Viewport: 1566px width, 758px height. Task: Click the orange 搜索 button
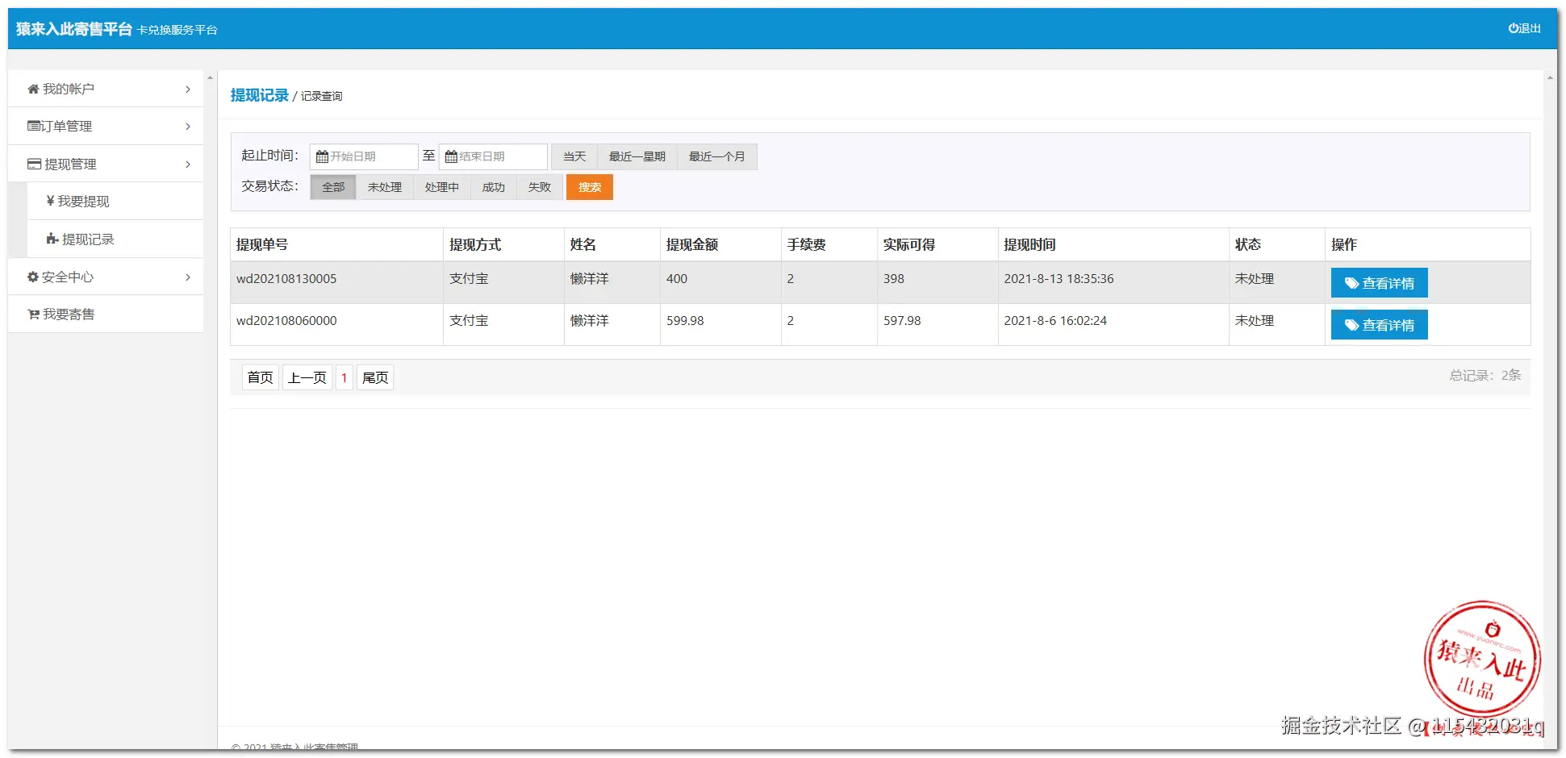pyautogui.click(x=590, y=187)
